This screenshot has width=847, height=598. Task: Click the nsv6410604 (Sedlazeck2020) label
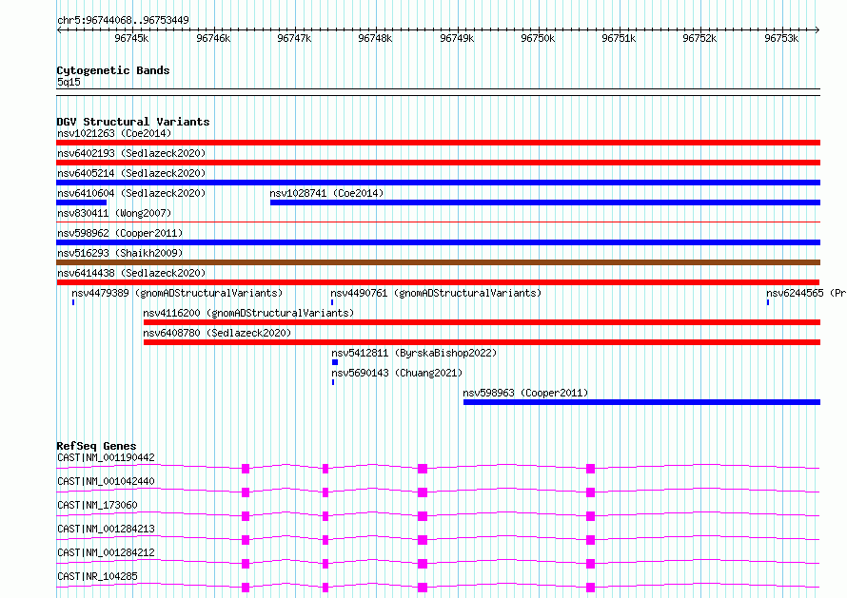pos(131,193)
